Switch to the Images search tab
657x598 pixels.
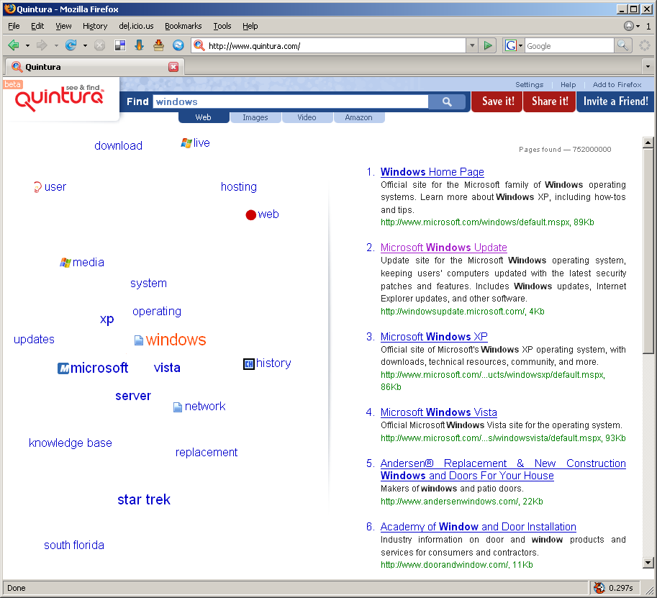(x=255, y=117)
